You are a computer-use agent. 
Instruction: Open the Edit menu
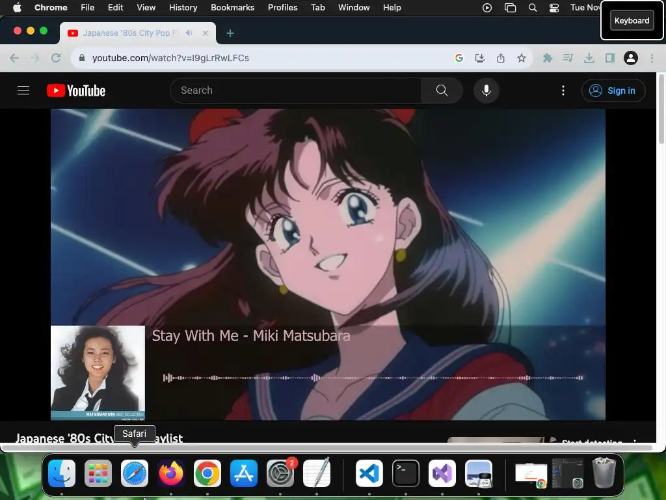tap(115, 7)
